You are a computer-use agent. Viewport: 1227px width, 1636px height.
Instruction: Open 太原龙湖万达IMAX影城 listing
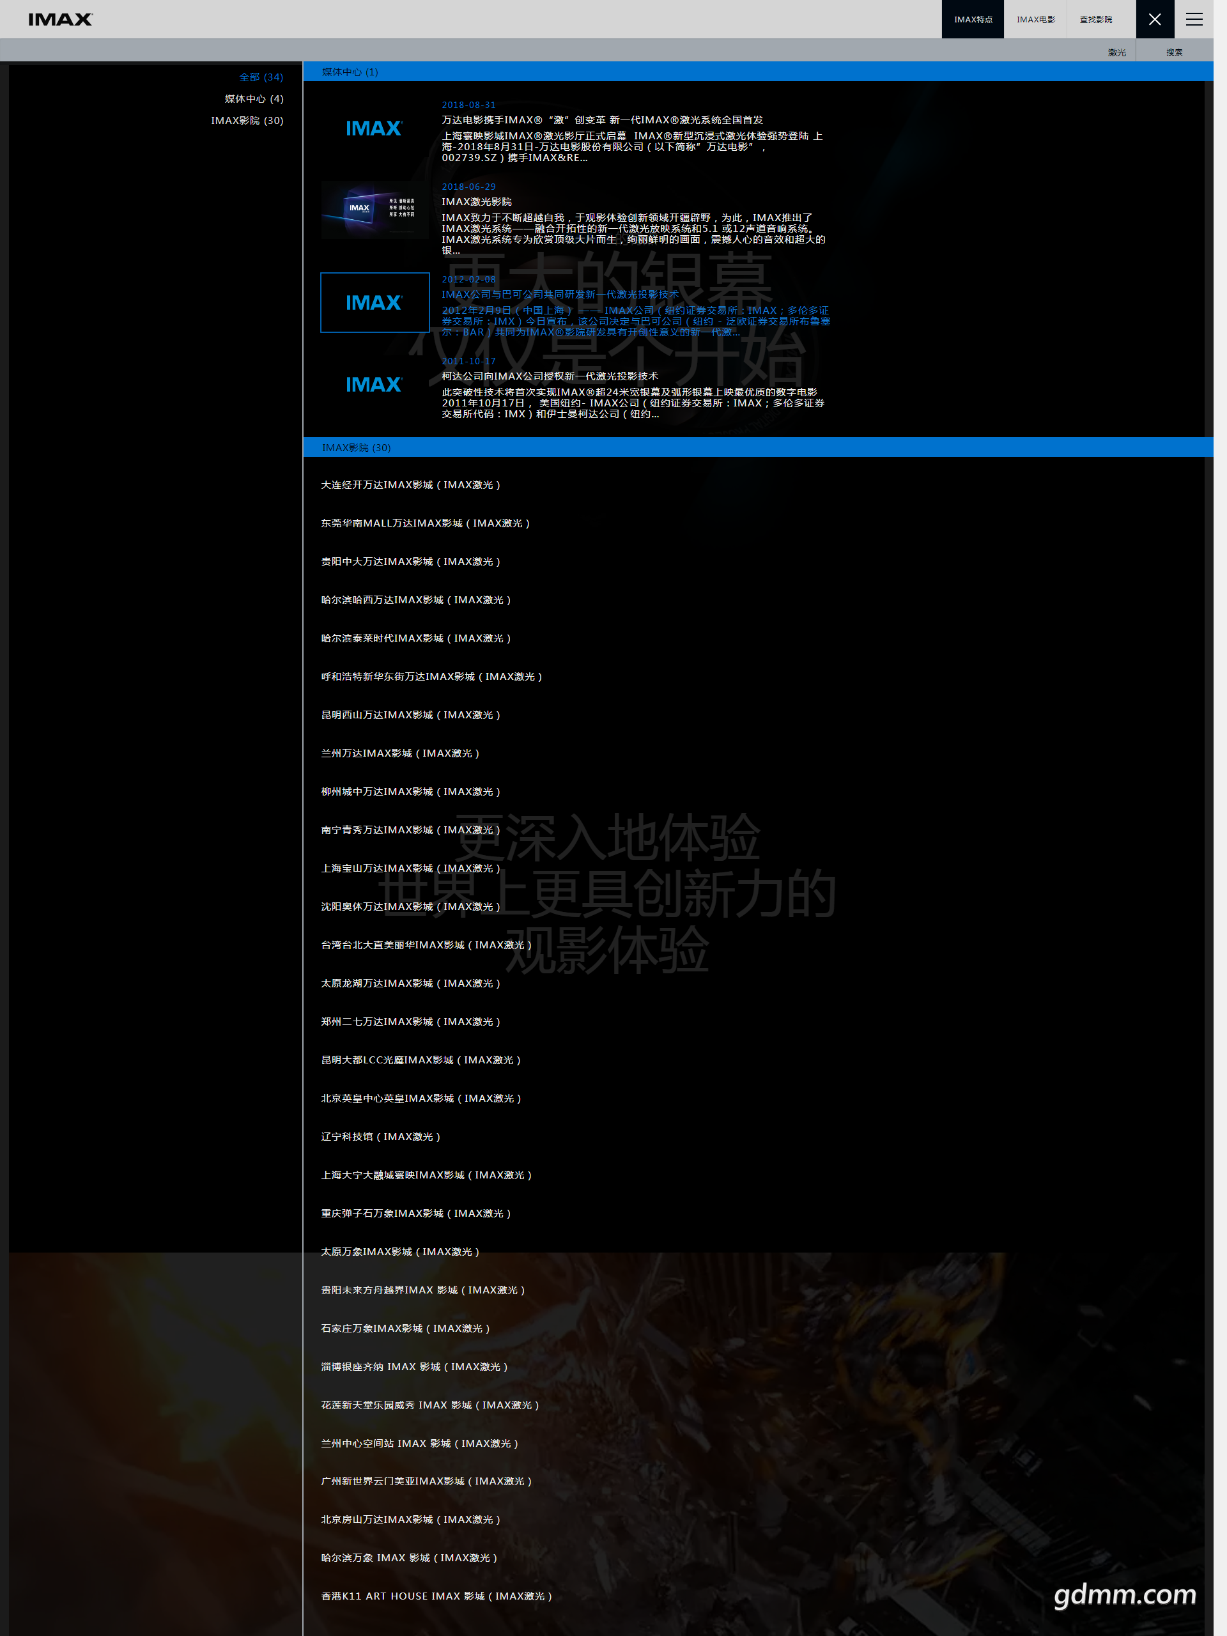[410, 984]
